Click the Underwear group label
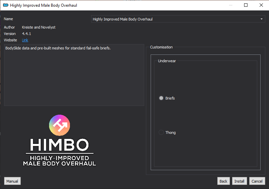269x189 pixels. (167, 61)
